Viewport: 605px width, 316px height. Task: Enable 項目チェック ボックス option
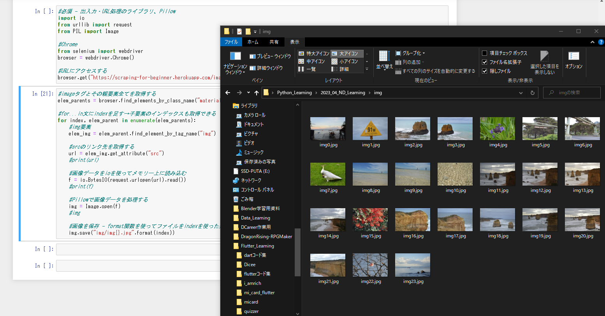485,53
